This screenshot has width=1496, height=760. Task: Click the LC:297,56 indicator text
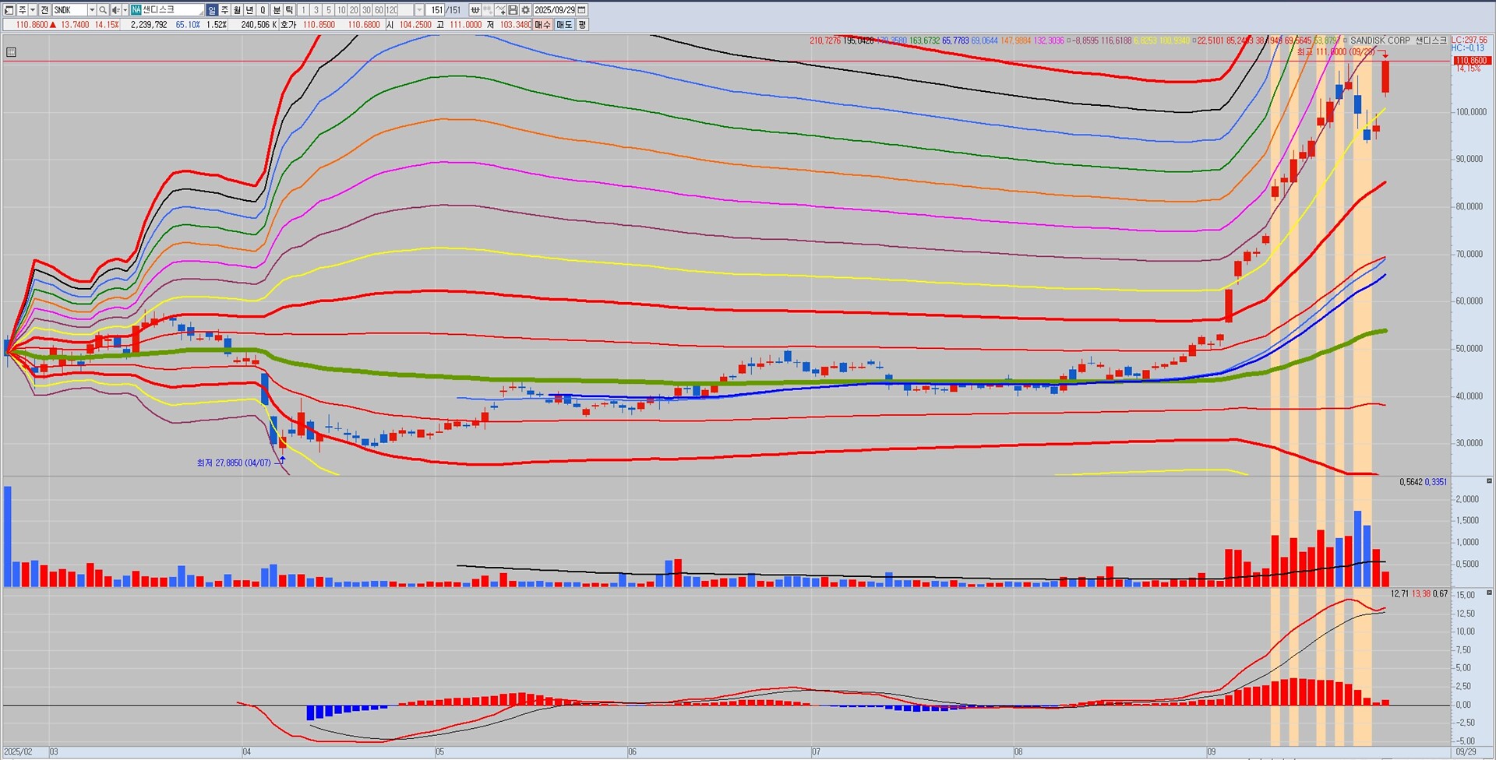point(1469,40)
